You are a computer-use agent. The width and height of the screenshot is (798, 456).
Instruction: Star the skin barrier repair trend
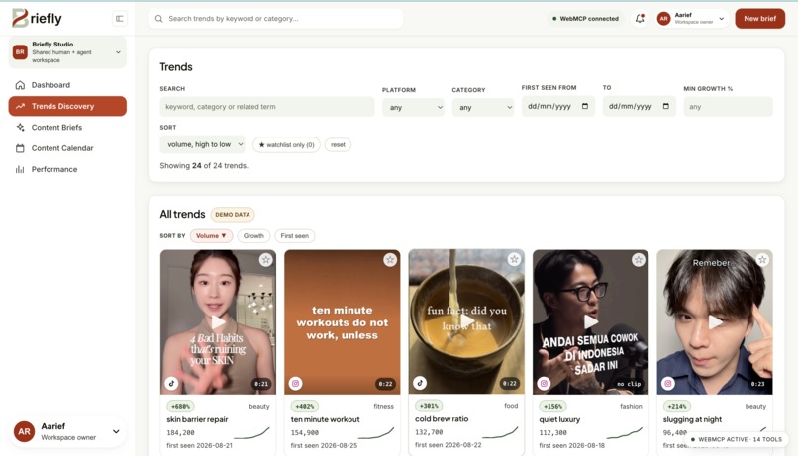pyautogui.click(x=265, y=260)
